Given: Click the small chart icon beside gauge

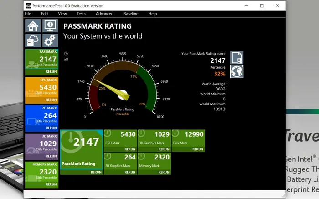Looking at the screenshot, I should [x=66, y=59].
